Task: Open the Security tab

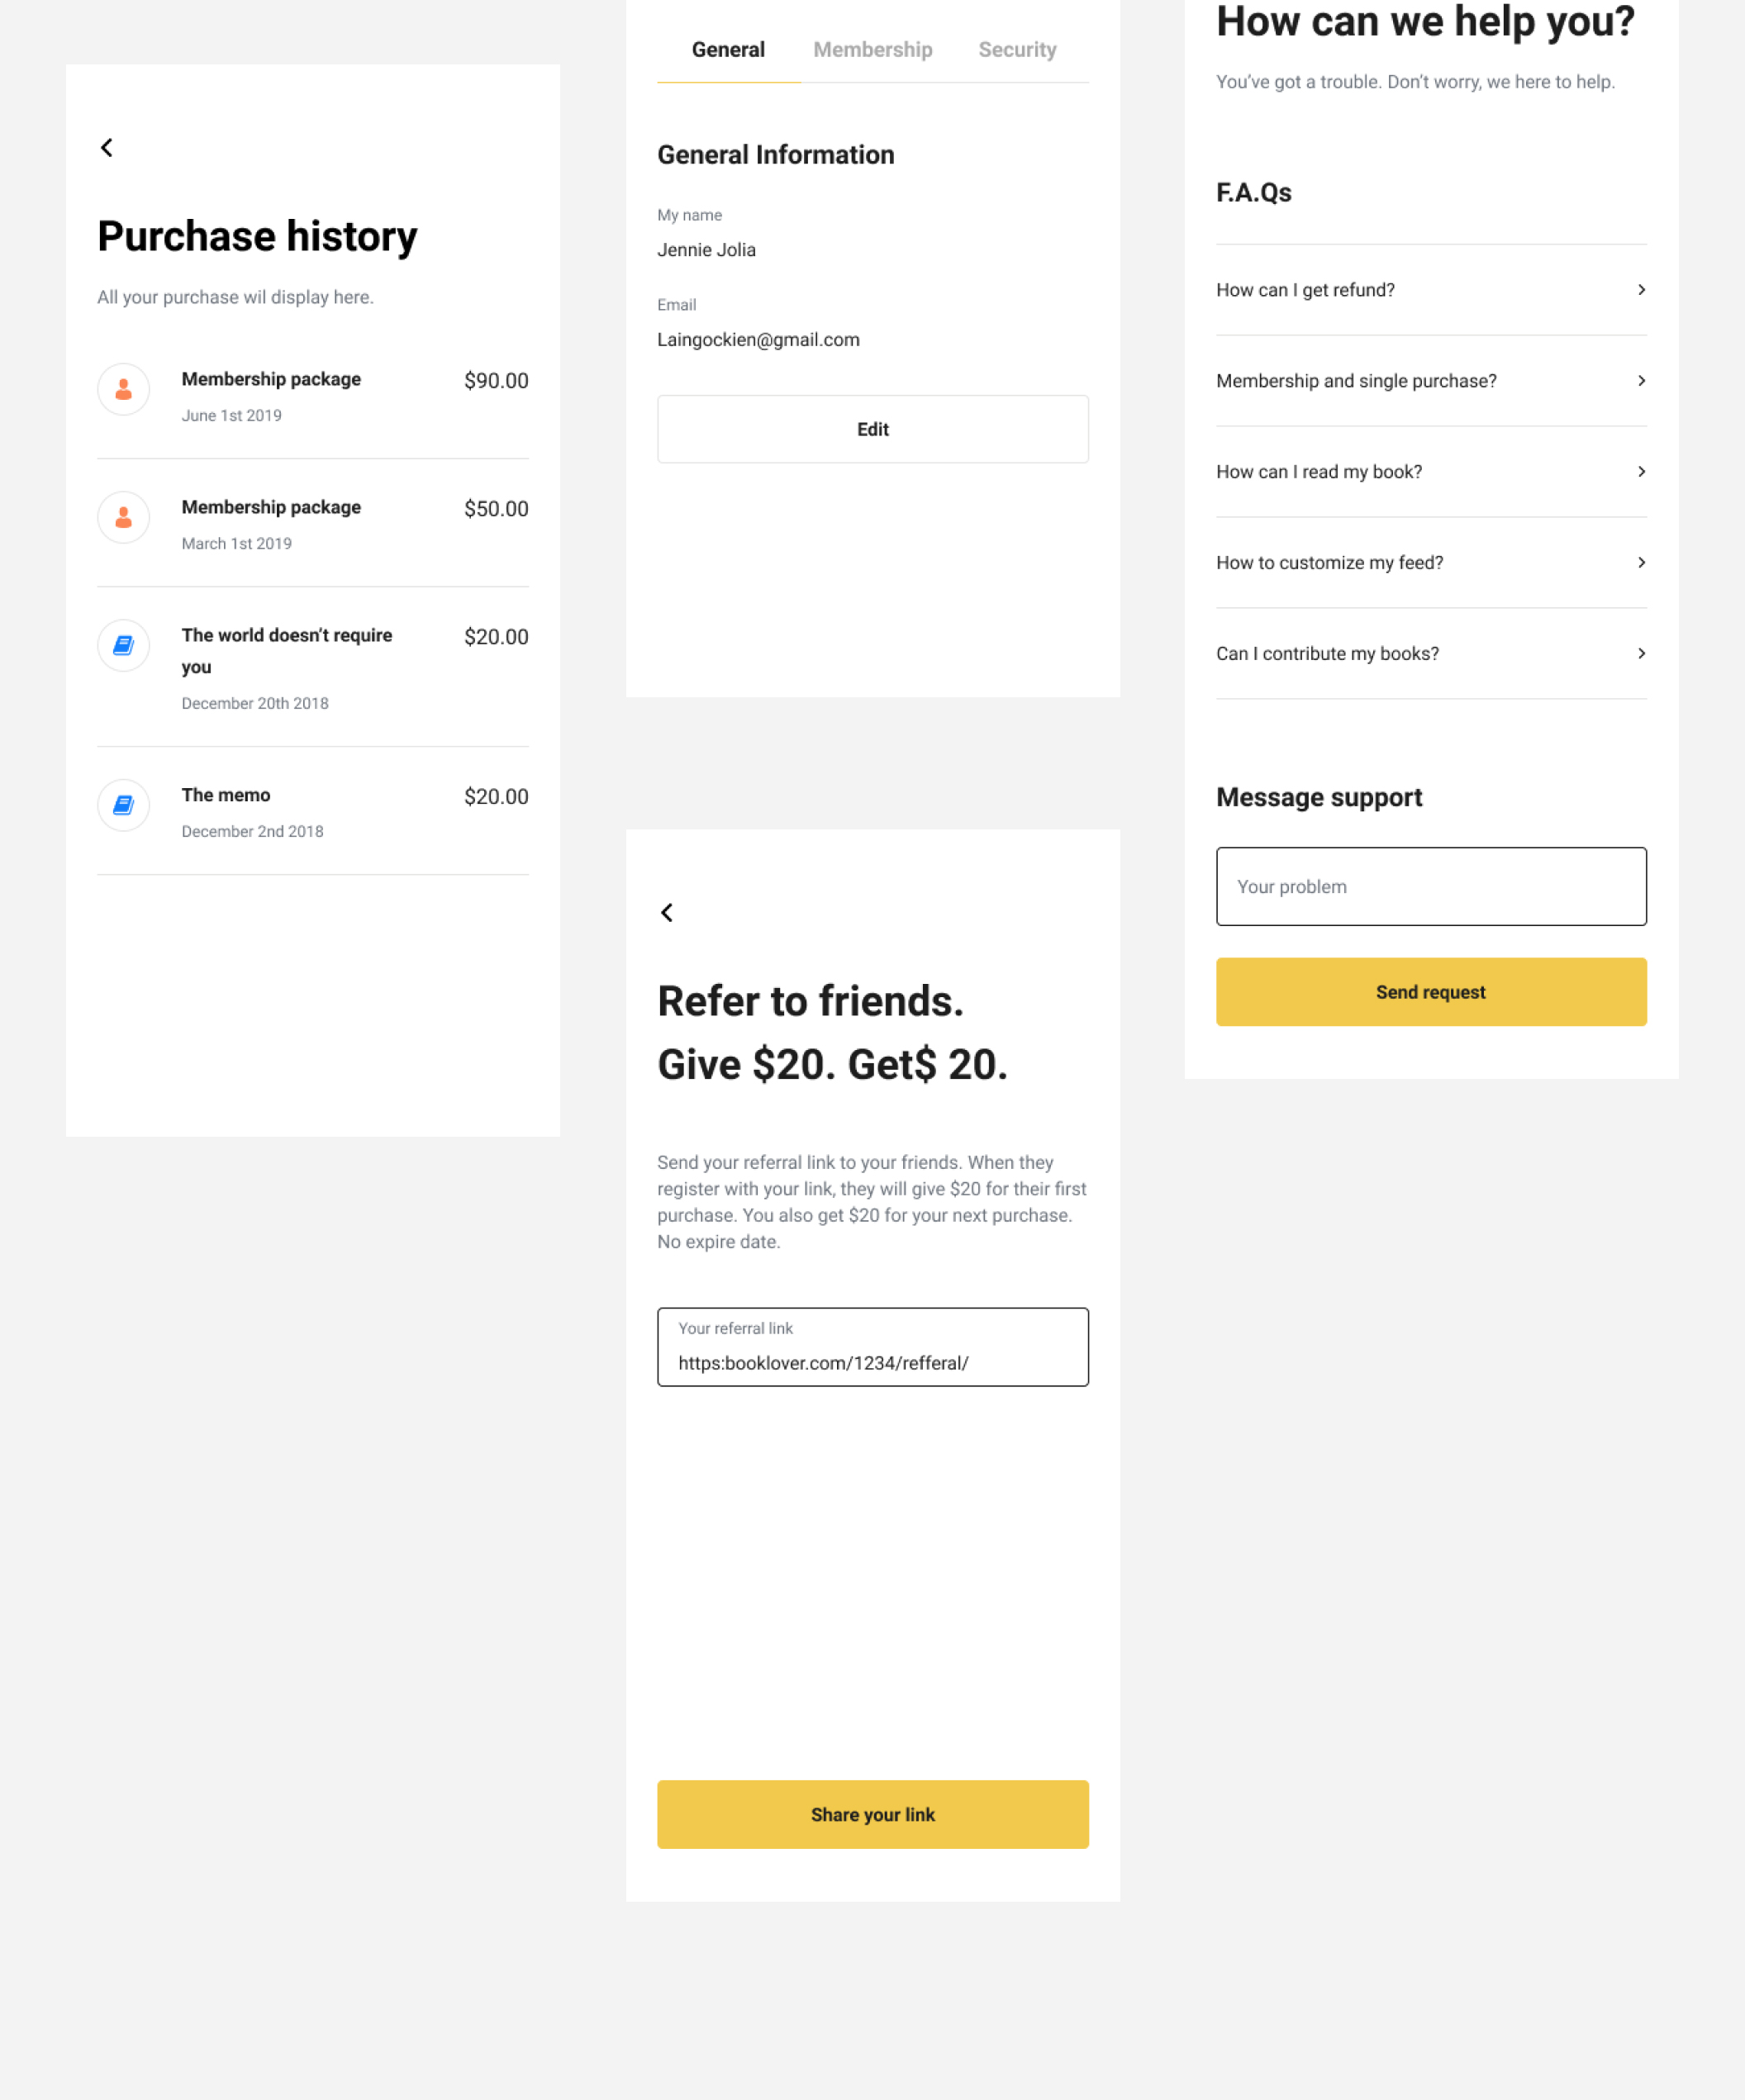Action: click(x=1017, y=50)
